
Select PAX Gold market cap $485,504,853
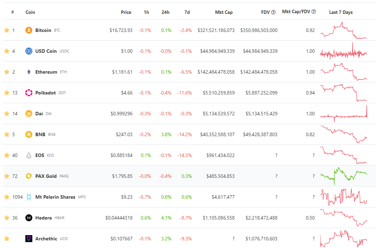(220, 176)
